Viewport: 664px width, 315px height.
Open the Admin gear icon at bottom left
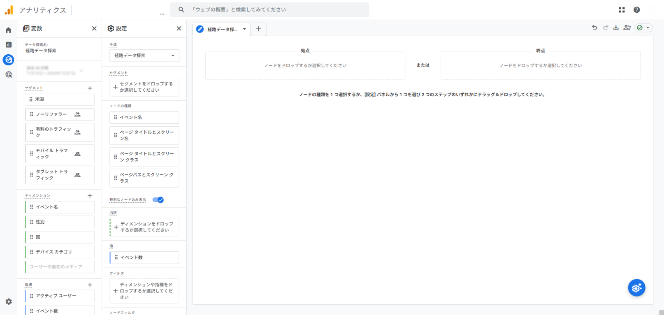click(9, 301)
